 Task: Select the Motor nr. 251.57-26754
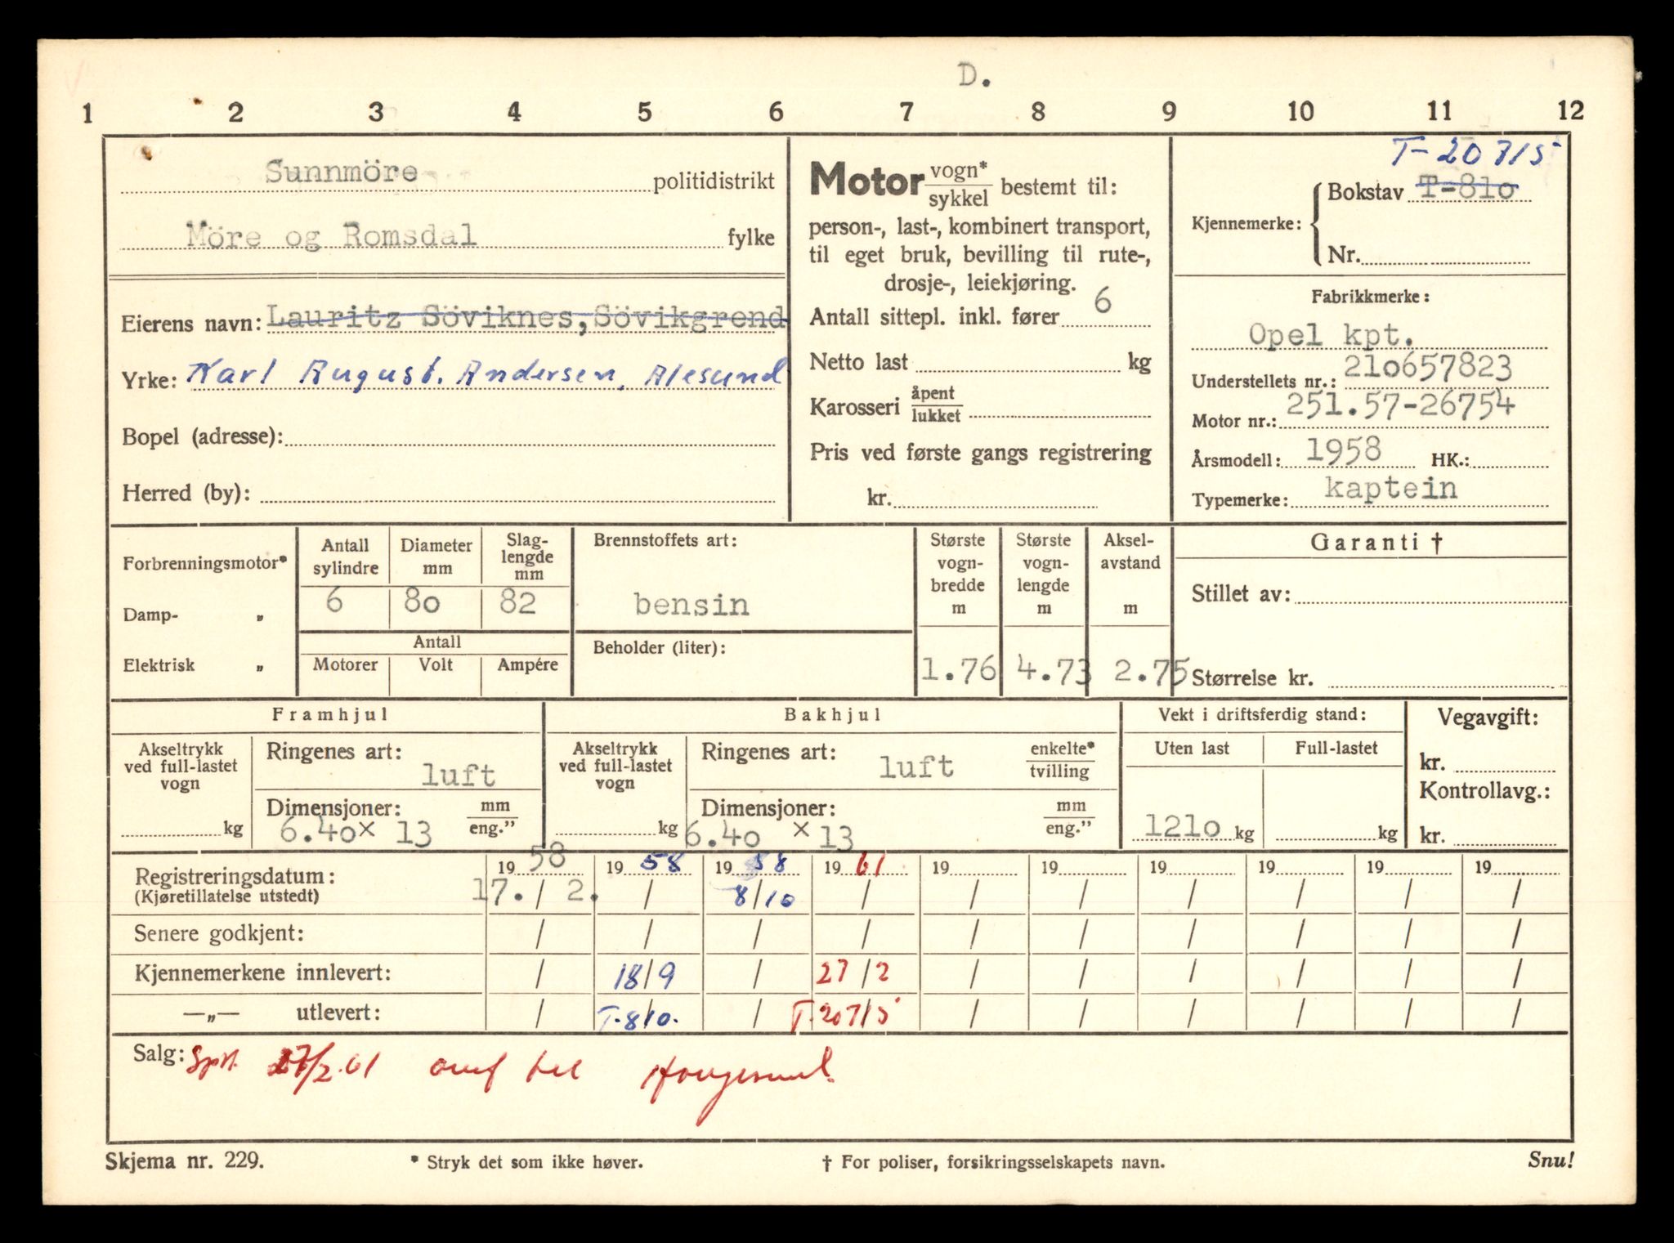click(1400, 405)
